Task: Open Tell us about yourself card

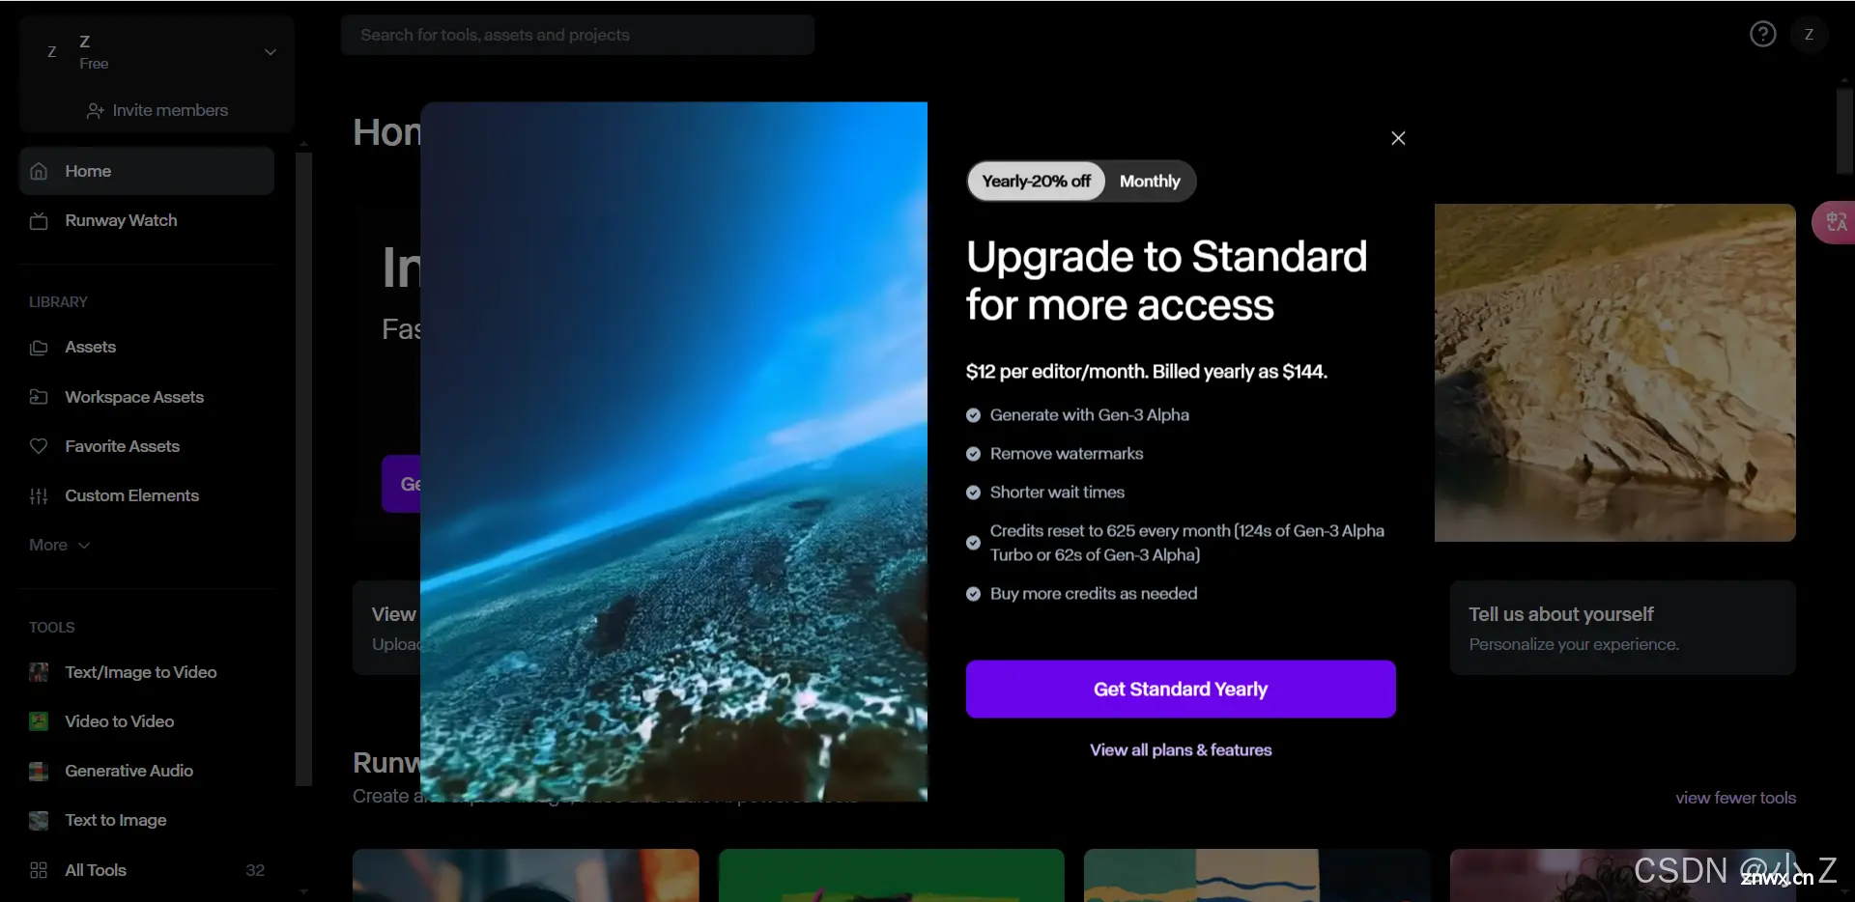Action: point(1622,628)
